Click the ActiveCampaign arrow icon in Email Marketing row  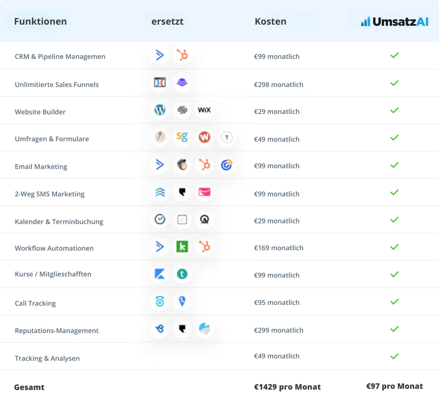coord(160,165)
